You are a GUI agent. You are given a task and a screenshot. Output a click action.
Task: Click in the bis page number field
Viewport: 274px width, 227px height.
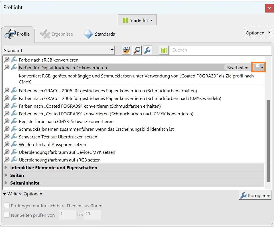(92, 215)
